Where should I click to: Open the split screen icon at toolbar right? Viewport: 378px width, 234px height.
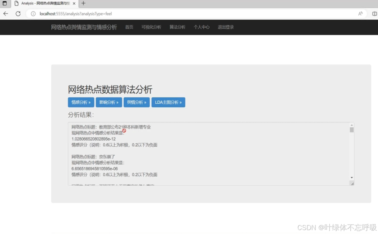pos(374,13)
